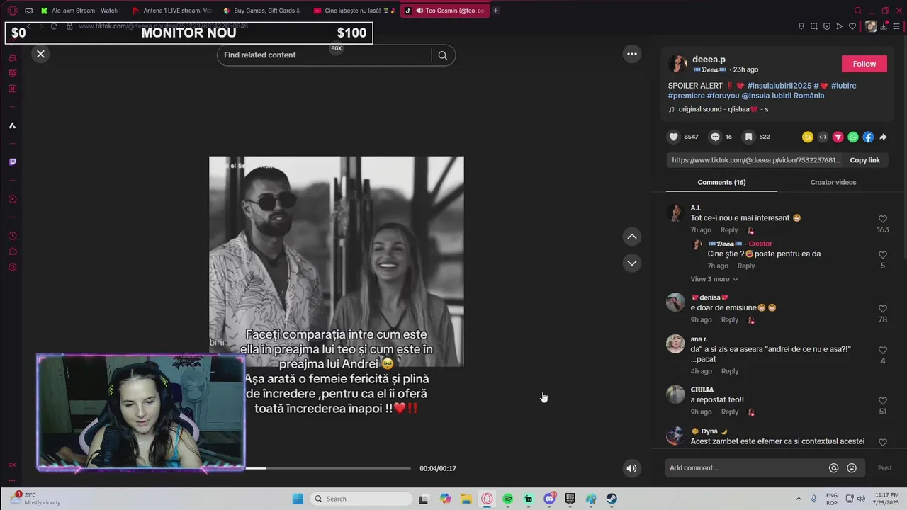Screen dimensions: 907x510
Task: Share the video via Facebook icon
Action: click(x=868, y=137)
